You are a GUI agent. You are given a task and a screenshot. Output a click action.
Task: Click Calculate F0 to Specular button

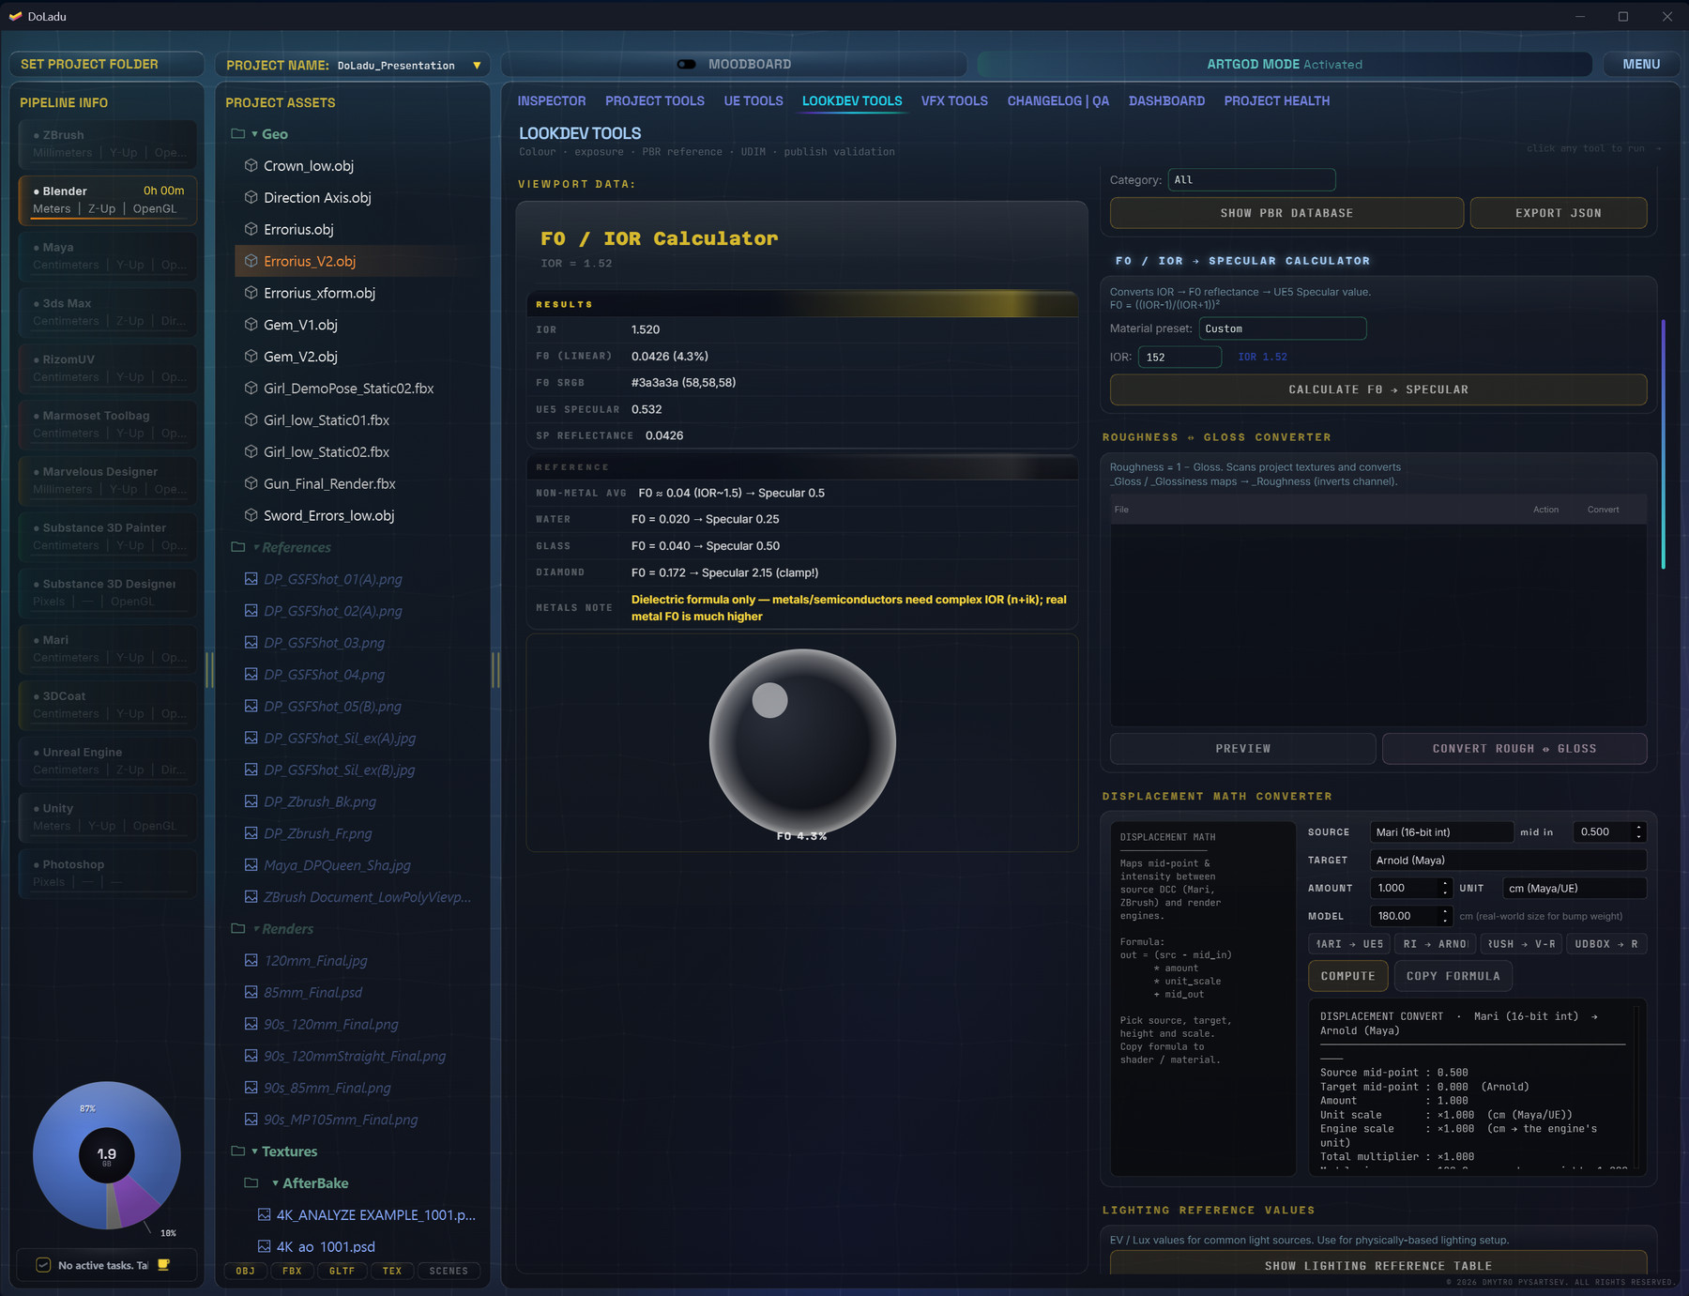1377,389
